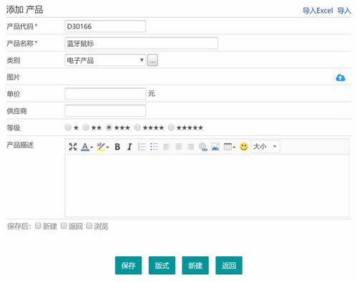
Task: Insert image into product description
Action: 215,147
